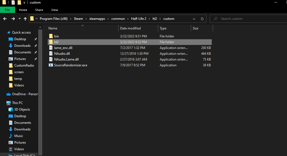Viewport: 287px width, 156px height.
Task: Open pinned Desktop under Quick access
Action: (20, 39)
